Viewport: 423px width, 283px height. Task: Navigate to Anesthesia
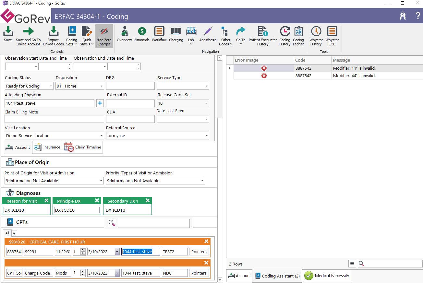click(x=208, y=34)
